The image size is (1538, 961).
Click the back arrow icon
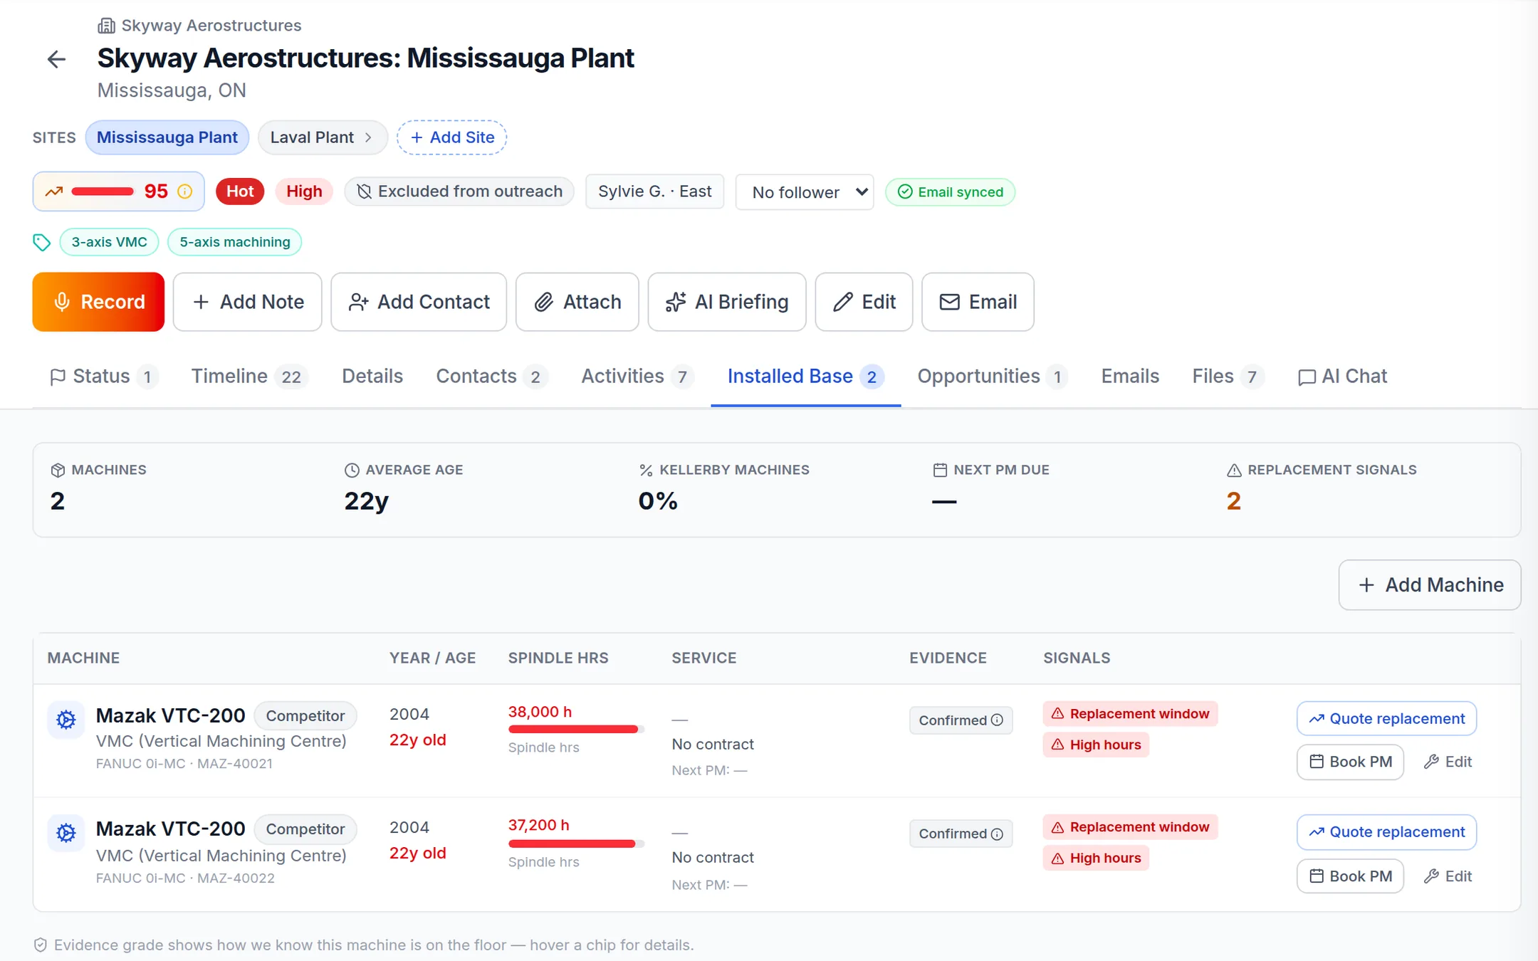point(56,59)
